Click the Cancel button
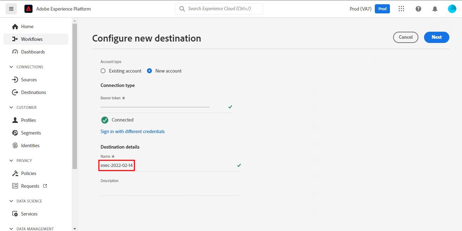This screenshot has width=462, height=231. pyautogui.click(x=405, y=37)
